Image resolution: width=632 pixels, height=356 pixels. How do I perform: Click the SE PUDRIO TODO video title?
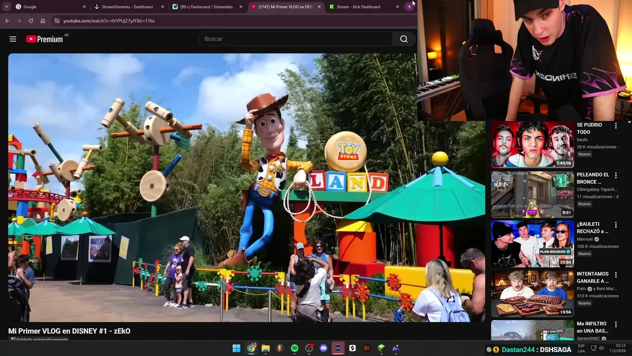[x=590, y=129]
